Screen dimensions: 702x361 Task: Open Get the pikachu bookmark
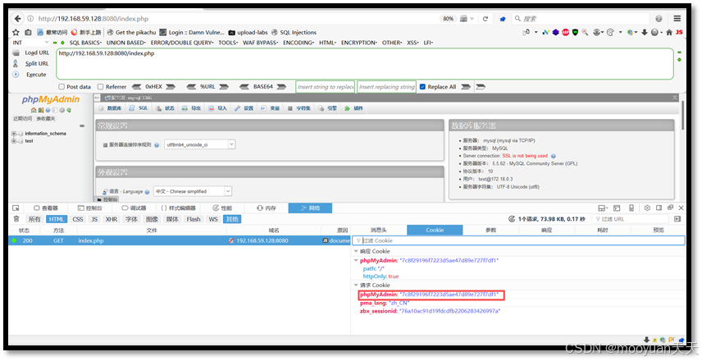click(x=131, y=32)
